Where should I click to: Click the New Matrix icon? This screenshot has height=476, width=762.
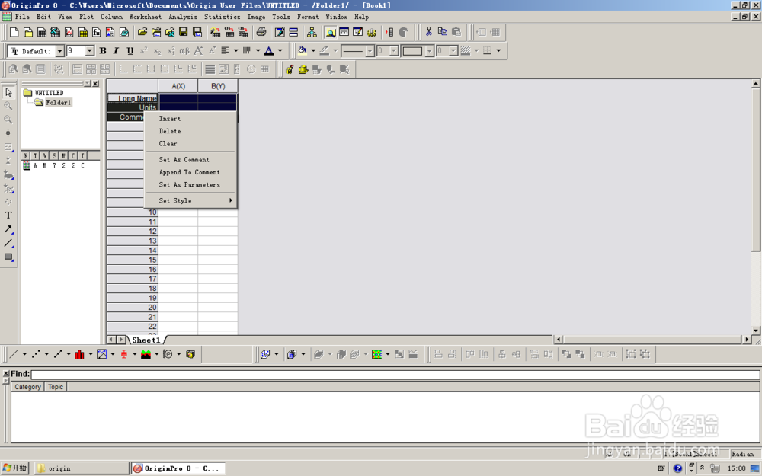point(83,32)
